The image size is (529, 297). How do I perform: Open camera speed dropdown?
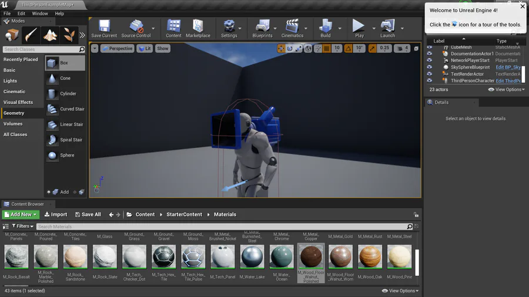click(x=402, y=49)
